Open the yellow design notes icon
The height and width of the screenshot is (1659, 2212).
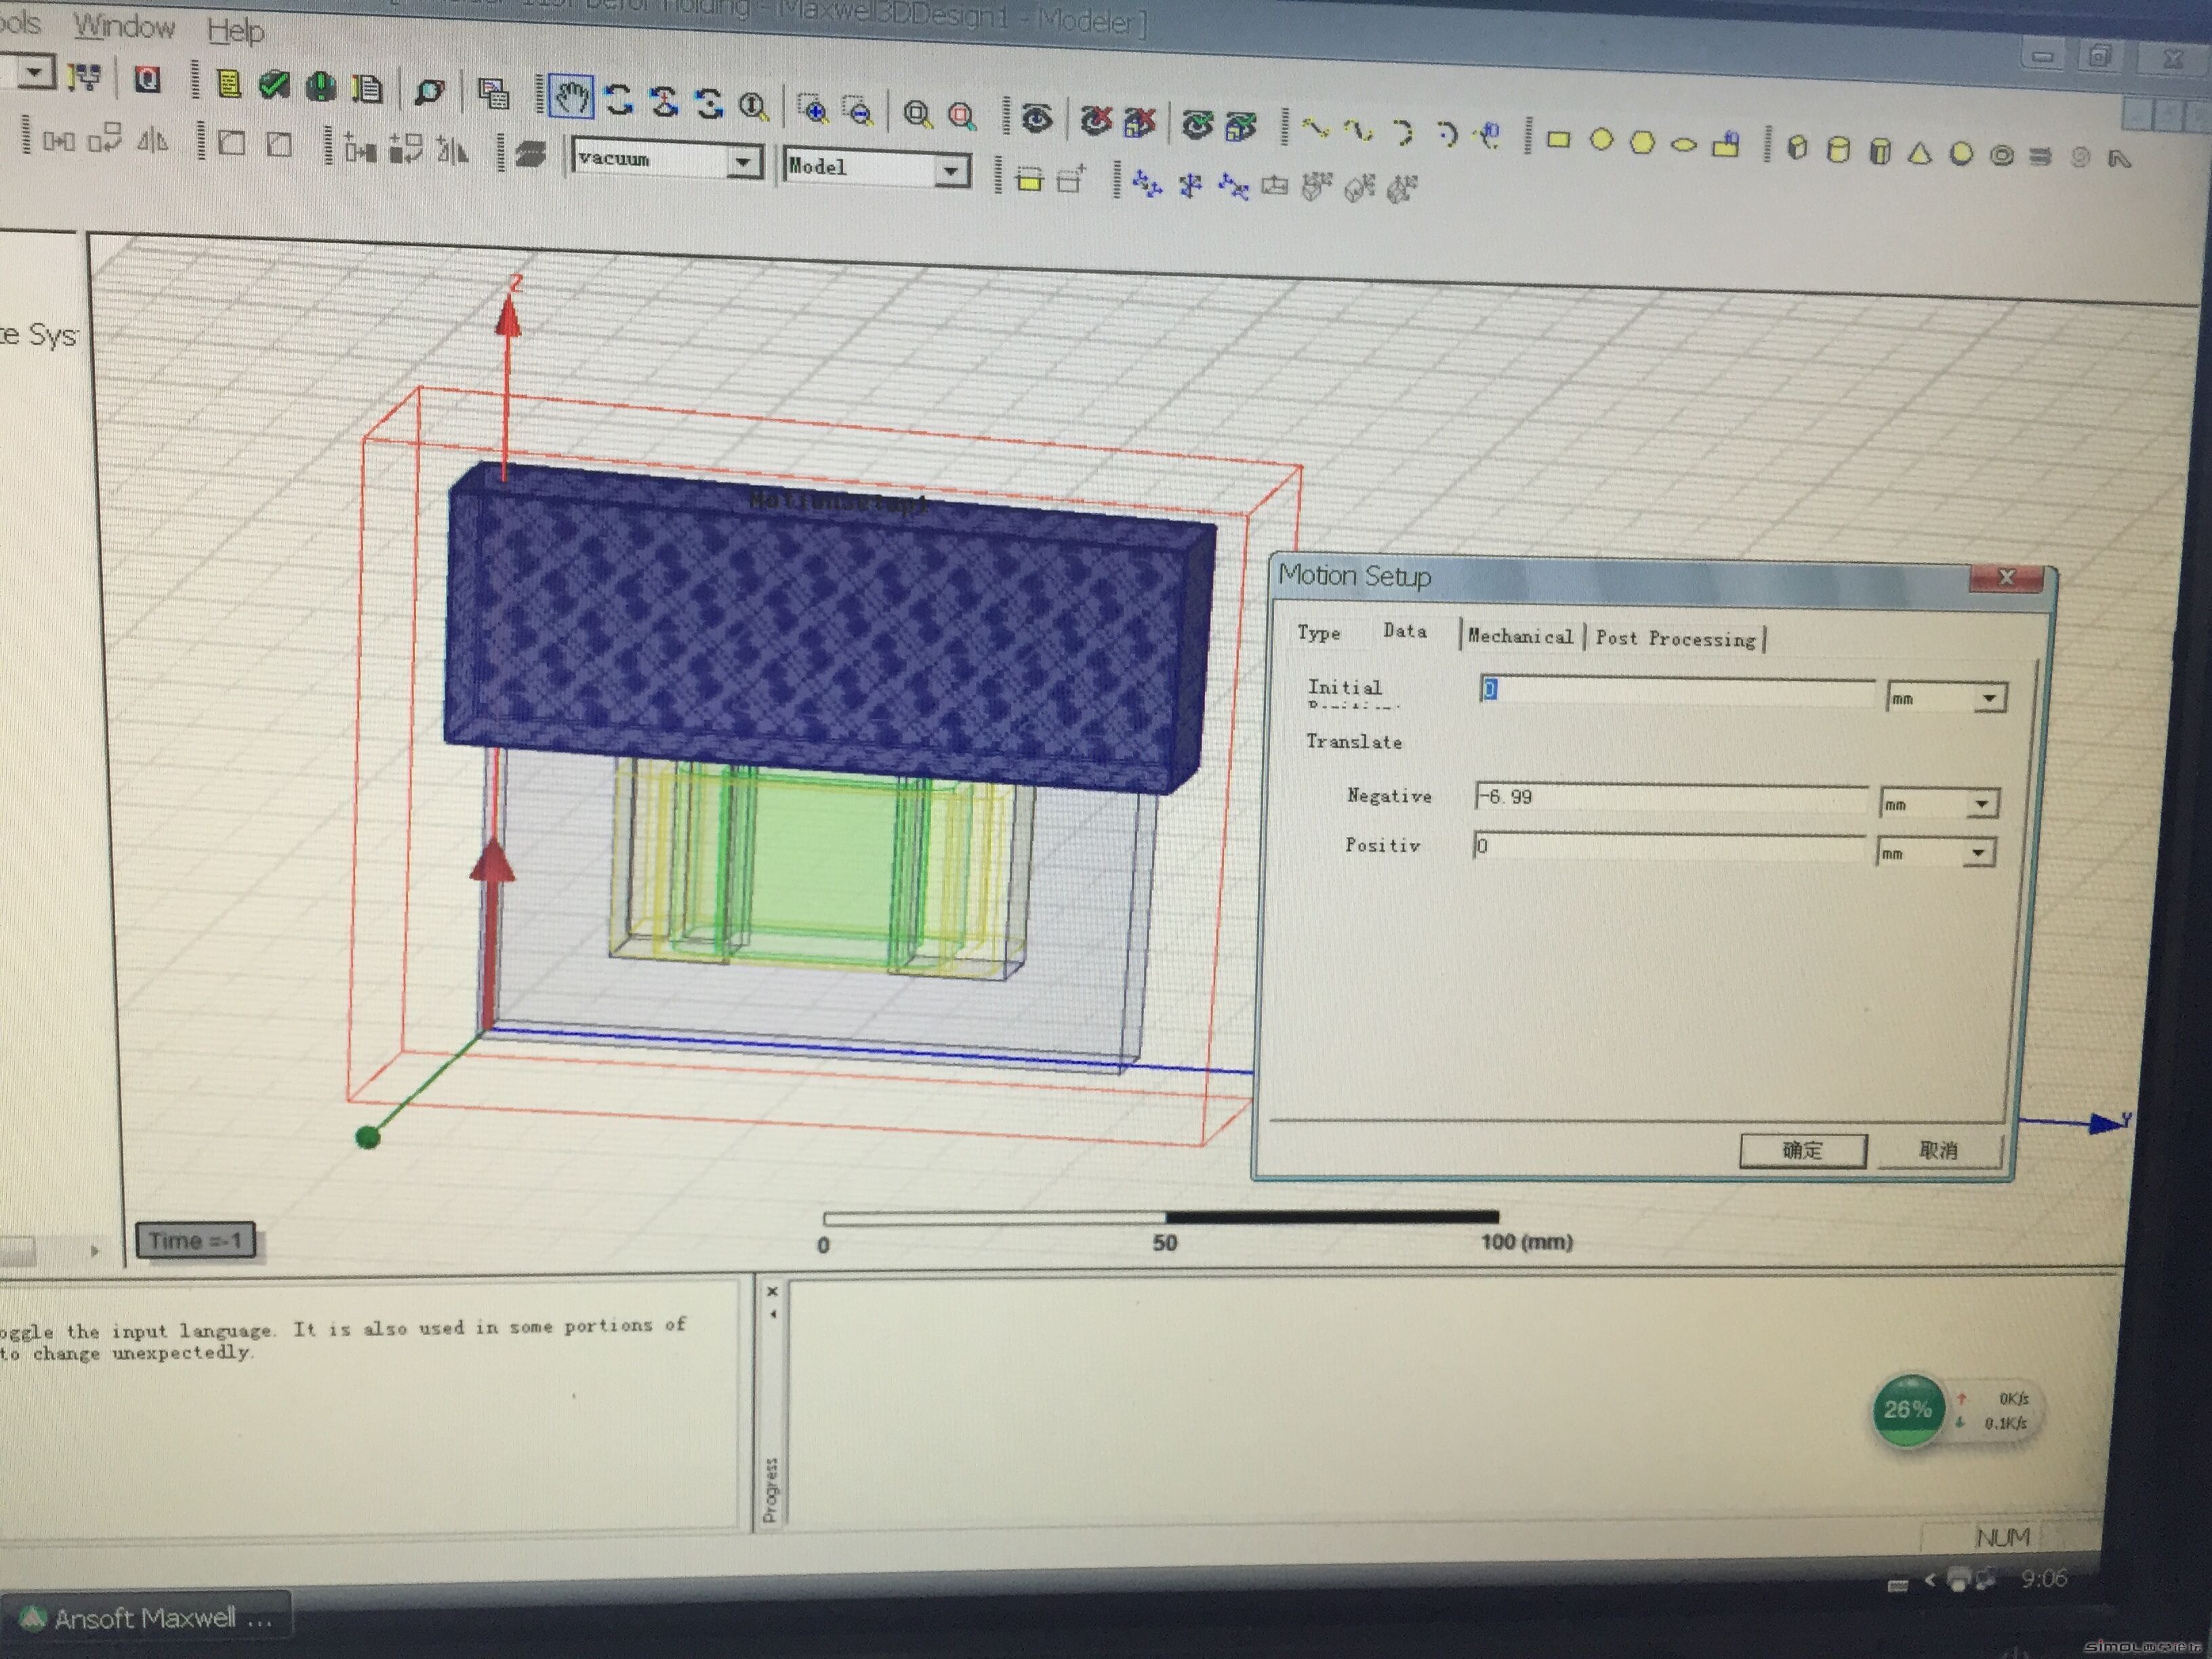click(x=229, y=83)
